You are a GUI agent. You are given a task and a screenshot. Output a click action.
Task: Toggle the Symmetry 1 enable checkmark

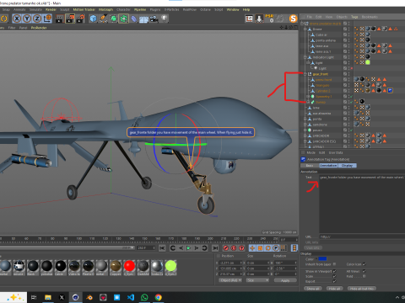(x=352, y=97)
